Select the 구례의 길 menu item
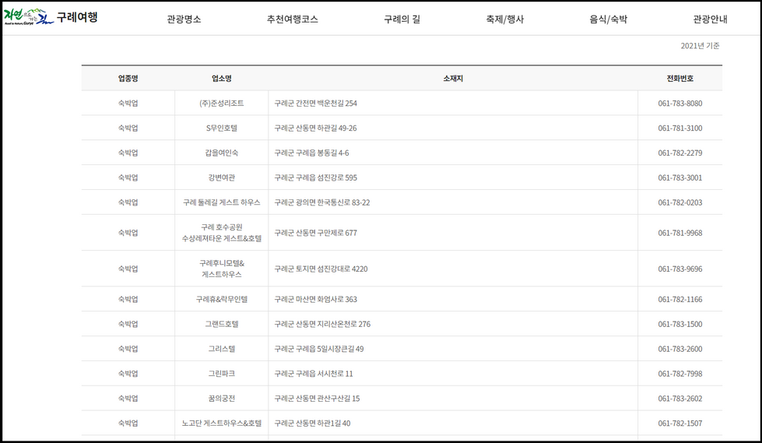The image size is (762, 443). [x=402, y=19]
